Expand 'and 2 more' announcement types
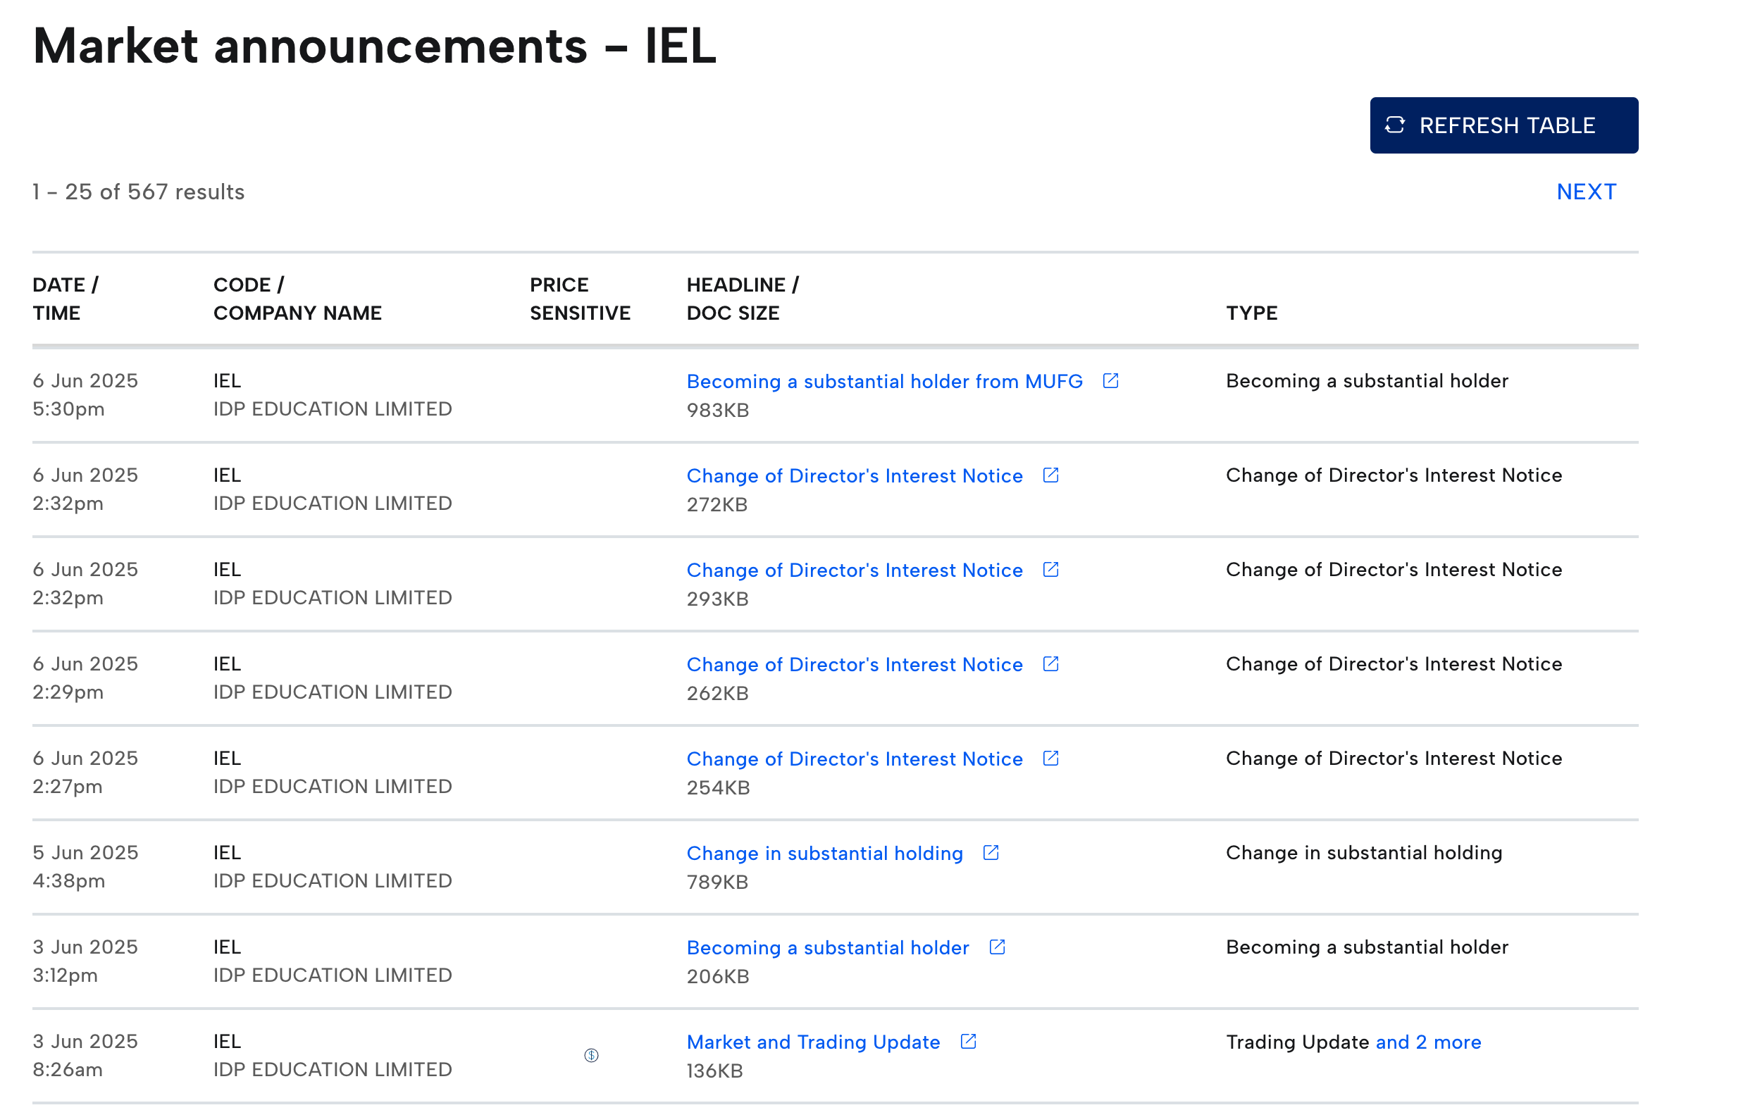 1427,1042
